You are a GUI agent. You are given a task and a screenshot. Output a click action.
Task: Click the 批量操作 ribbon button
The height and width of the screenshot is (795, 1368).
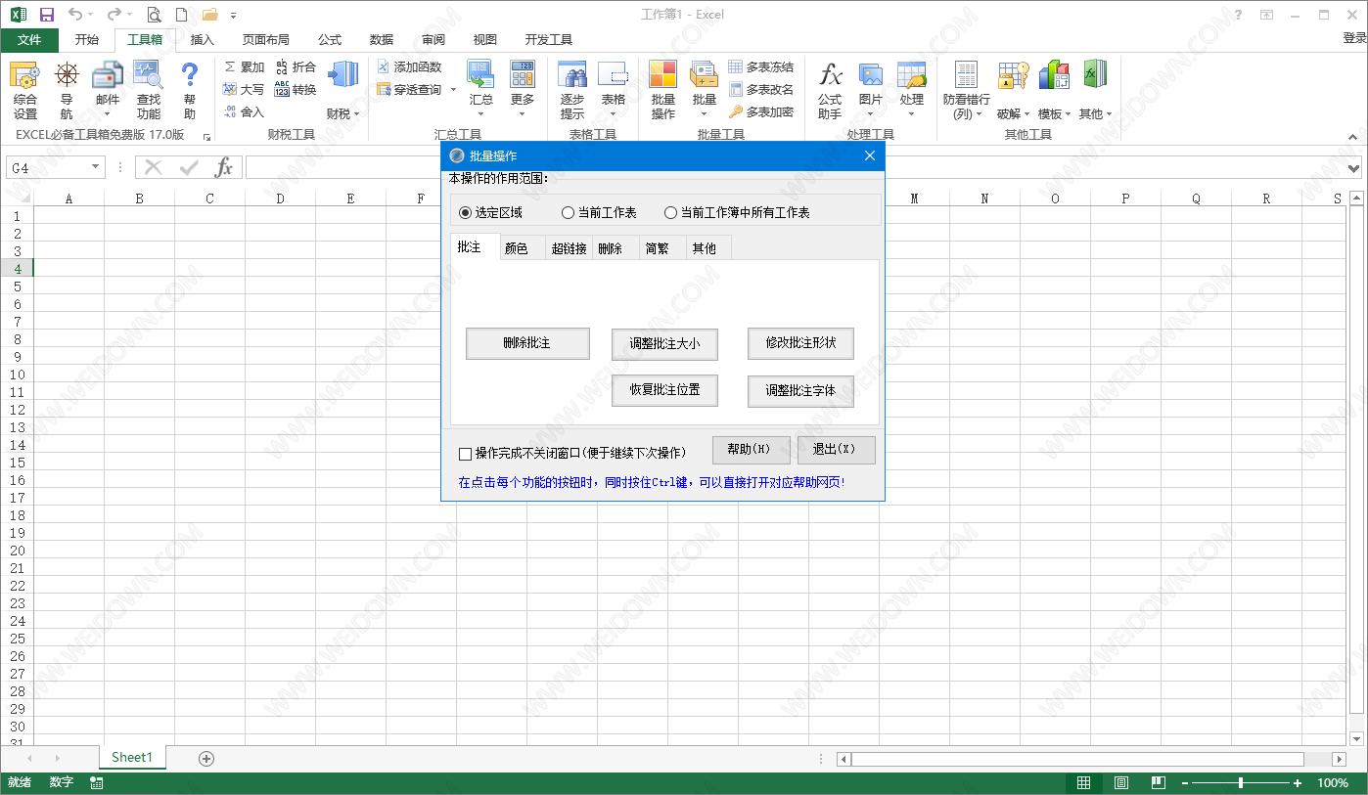click(663, 89)
